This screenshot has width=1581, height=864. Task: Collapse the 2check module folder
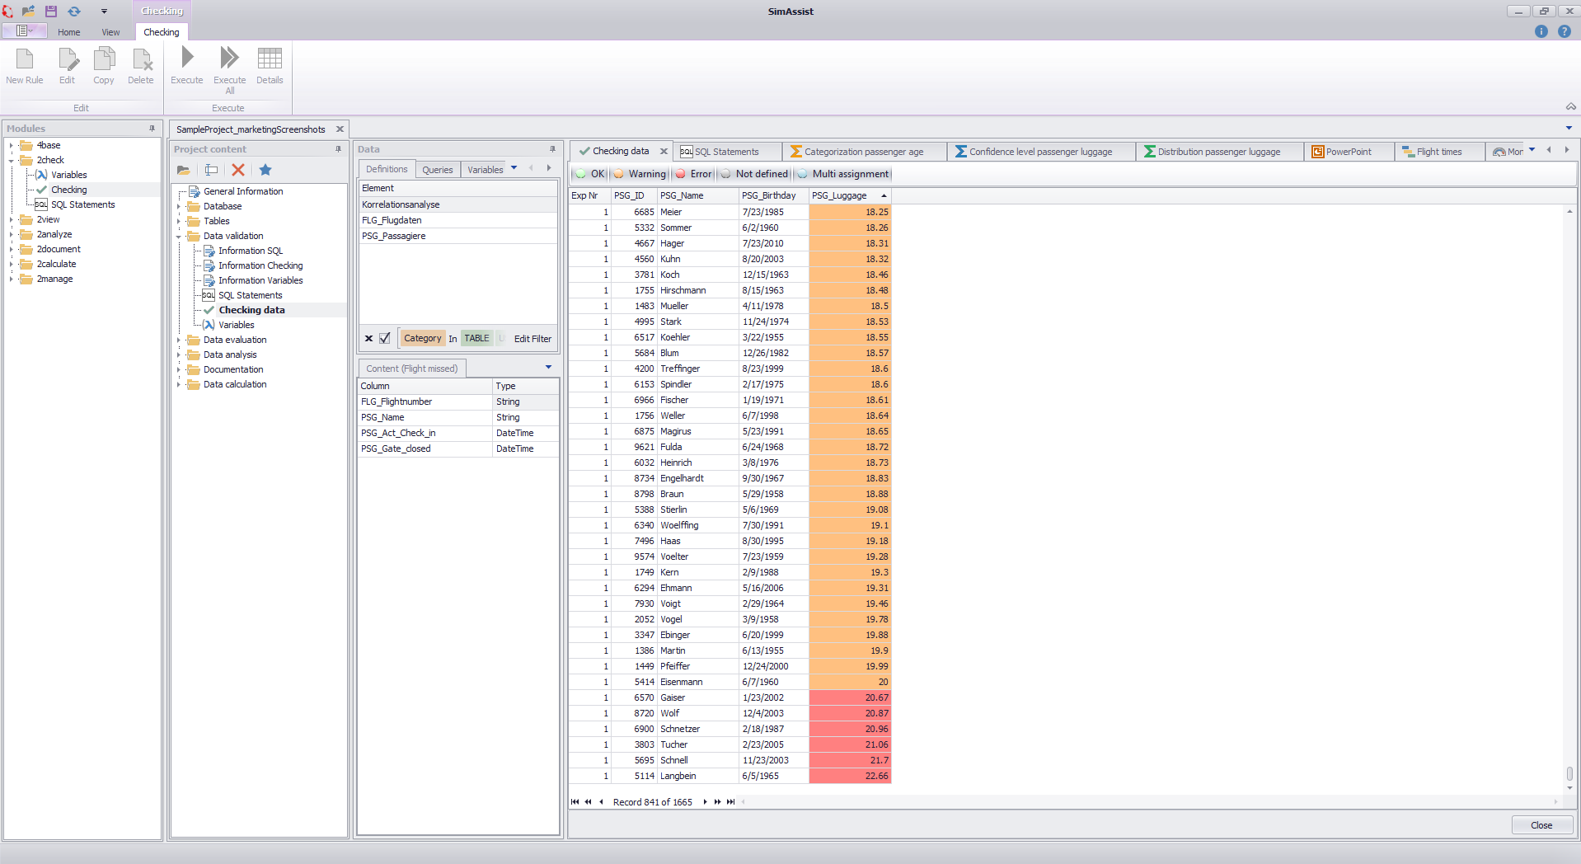(11, 160)
